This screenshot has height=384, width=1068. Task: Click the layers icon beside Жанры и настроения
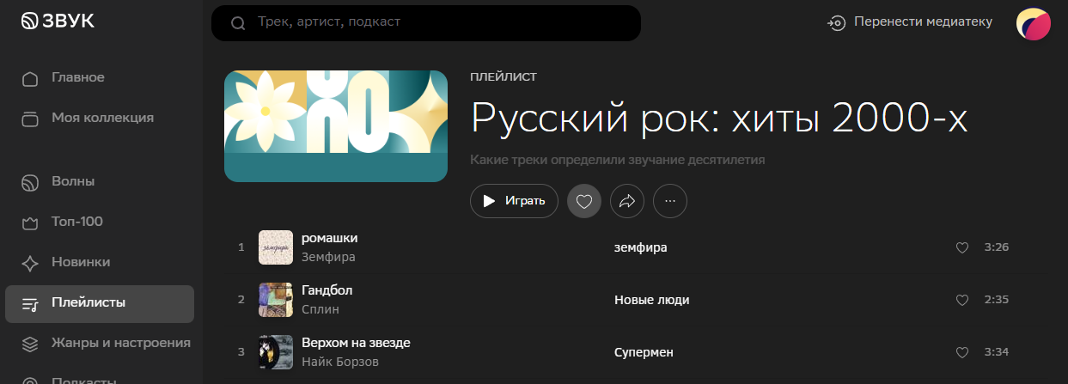[30, 344]
